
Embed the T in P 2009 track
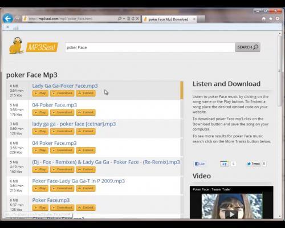click(85, 189)
